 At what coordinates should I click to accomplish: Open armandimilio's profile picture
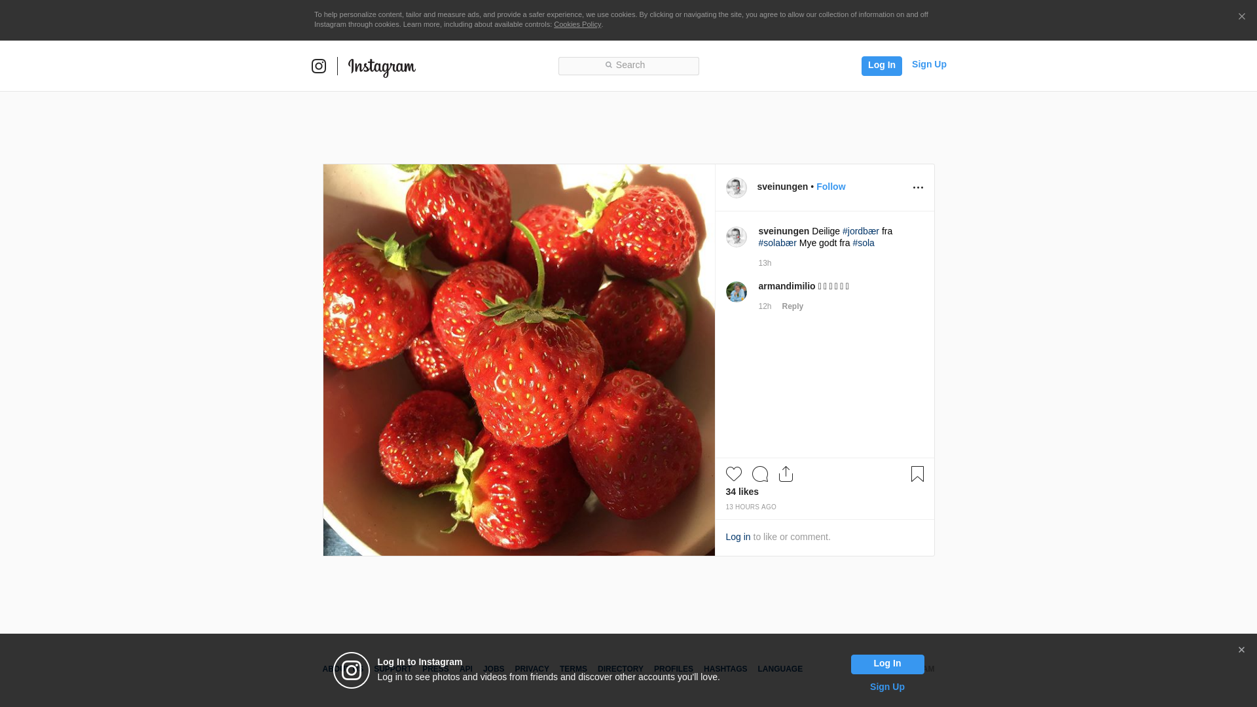737,292
